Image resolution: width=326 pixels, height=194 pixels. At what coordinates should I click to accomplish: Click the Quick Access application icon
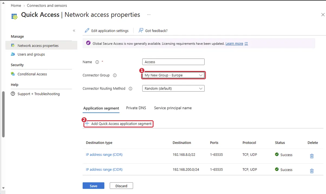tap(14, 16)
